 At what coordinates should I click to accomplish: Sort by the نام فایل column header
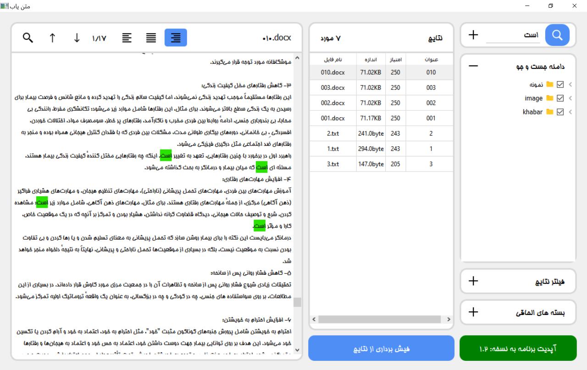[x=333, y=60]
